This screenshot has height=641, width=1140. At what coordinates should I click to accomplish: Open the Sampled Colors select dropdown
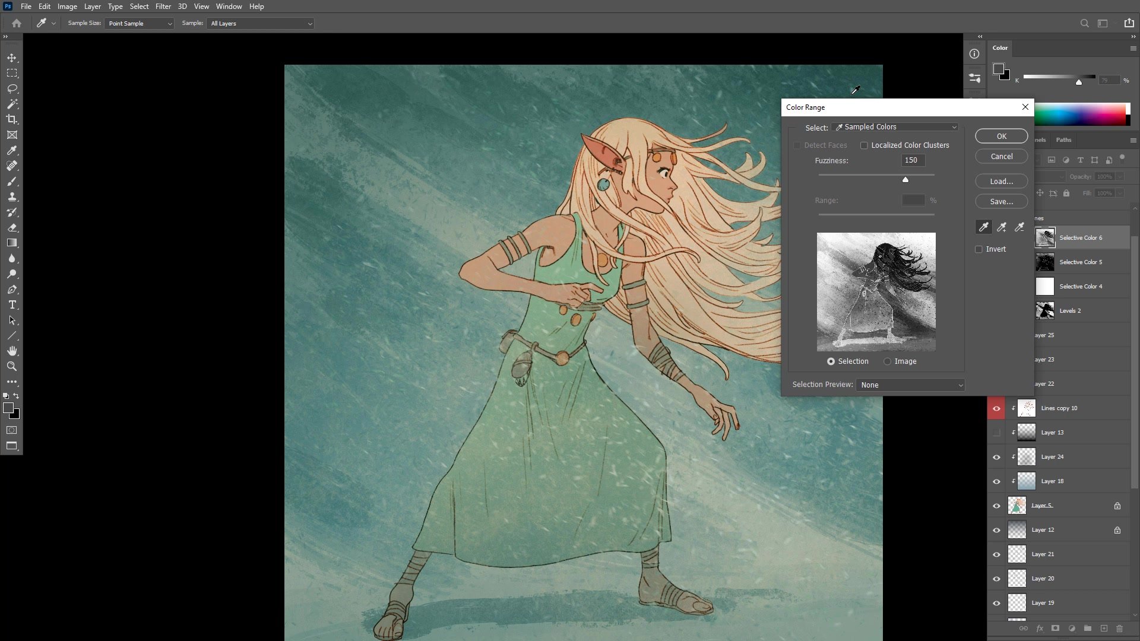pyautogui.click(x=896, y=127)
